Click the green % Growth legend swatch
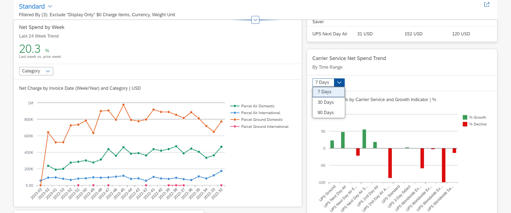Screen dimensions: 511x213 coord(465,117)
